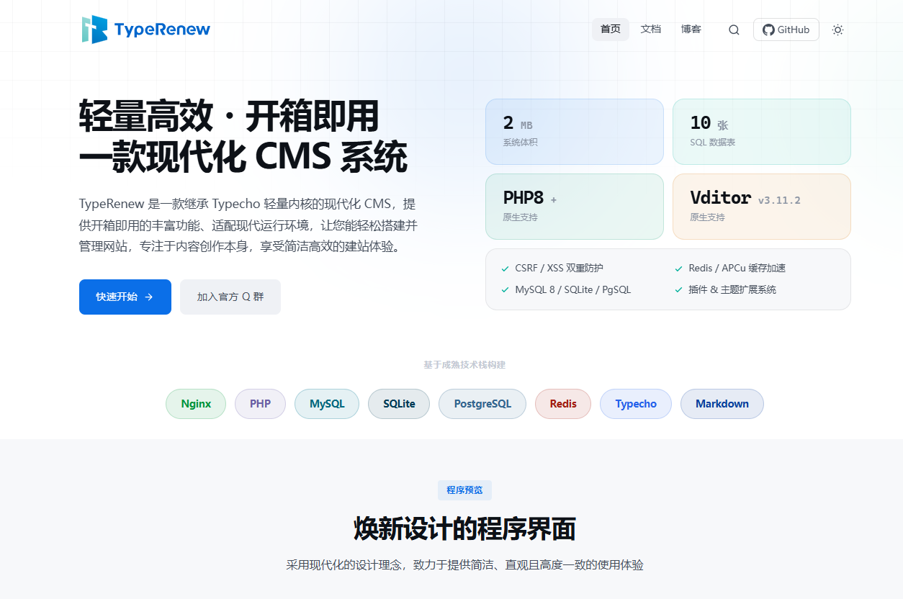Click the TypeRenew brand name text
The height and width of the screenshot is (599, 903).
click(163, 30)
